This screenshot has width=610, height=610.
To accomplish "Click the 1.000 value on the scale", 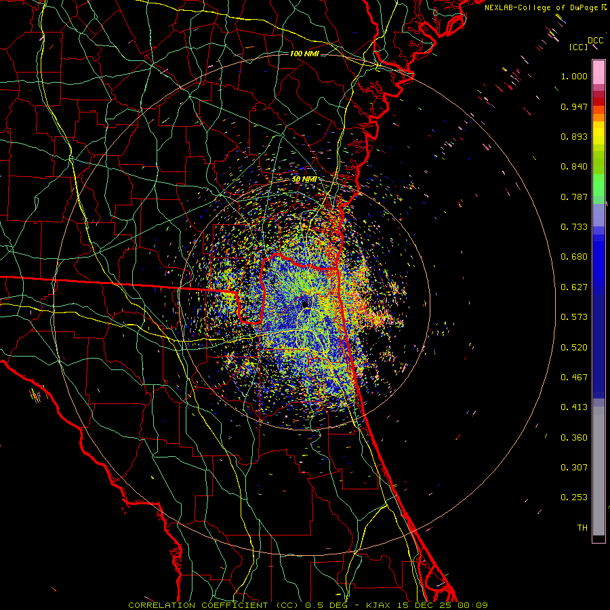I will pos(574,76).
